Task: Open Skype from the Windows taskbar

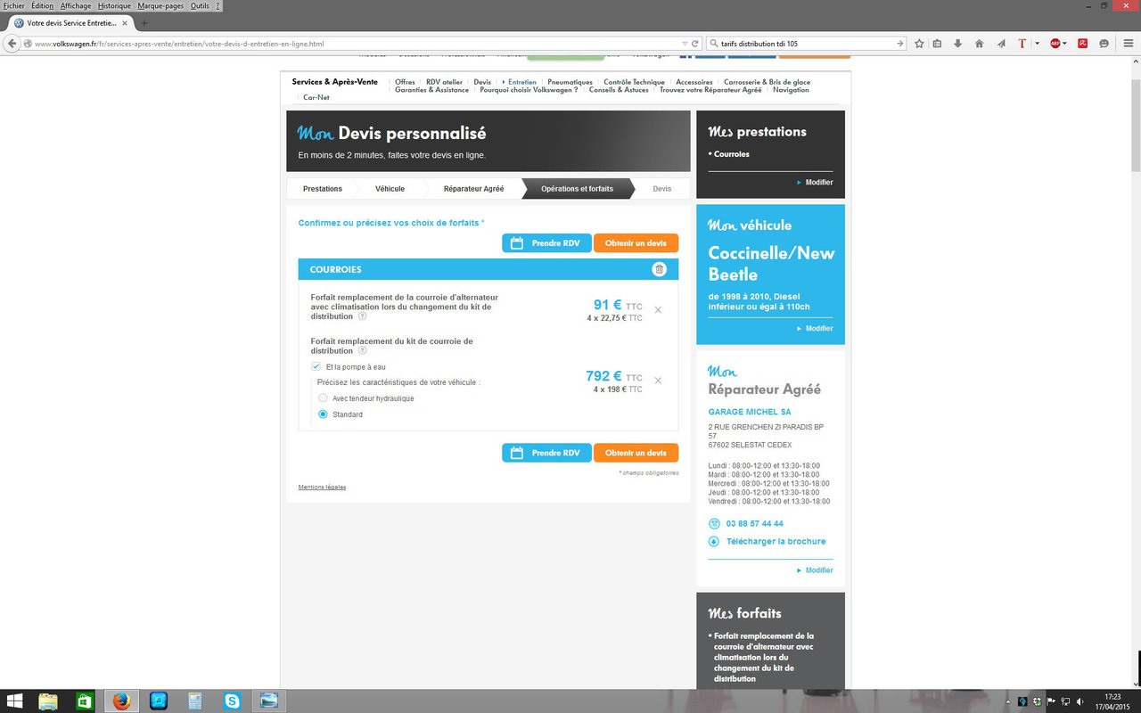Action: pos(233,701)
